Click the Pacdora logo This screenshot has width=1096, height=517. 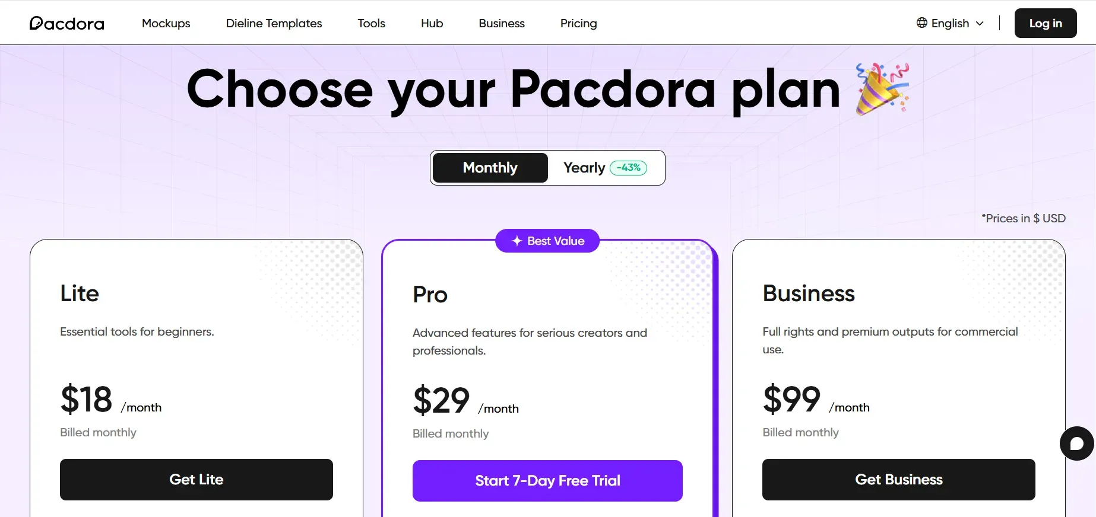(x=66, y=23)
